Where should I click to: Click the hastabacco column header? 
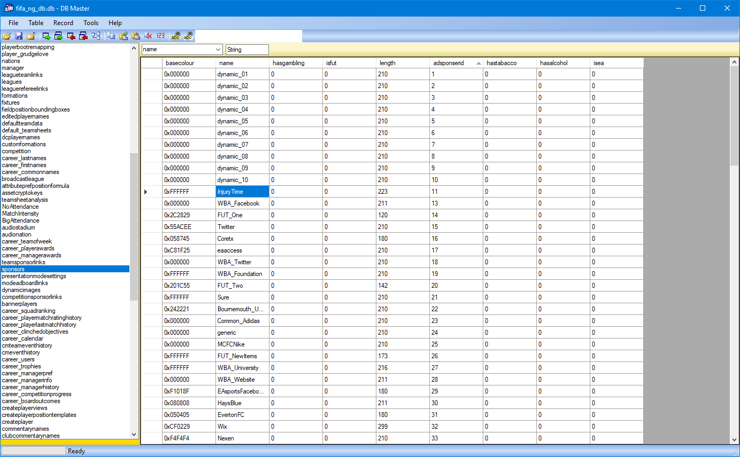pyautogui.click(x=510, y=63)
